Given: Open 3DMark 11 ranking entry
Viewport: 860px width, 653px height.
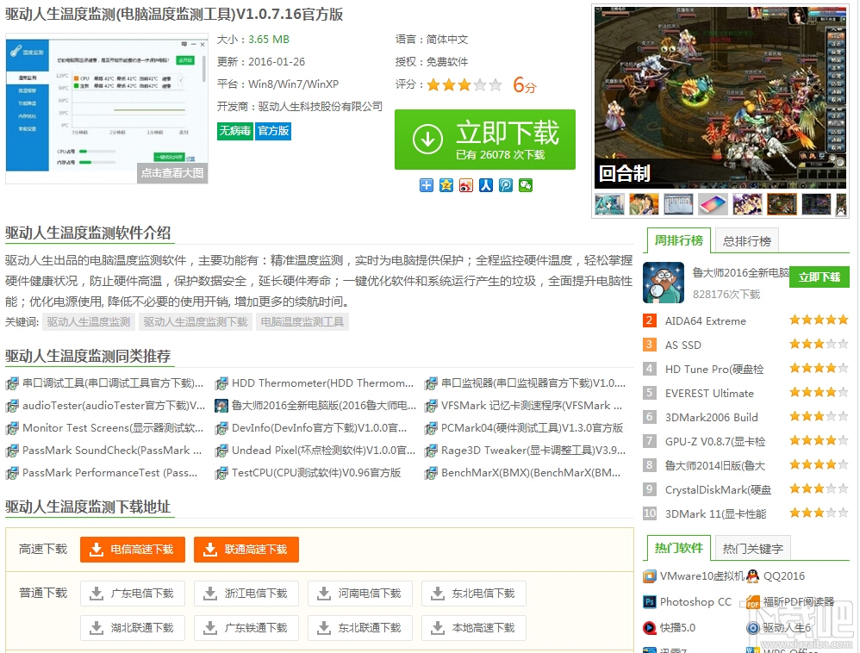Looking at the screenshot, I should click(x=716, y=514).
